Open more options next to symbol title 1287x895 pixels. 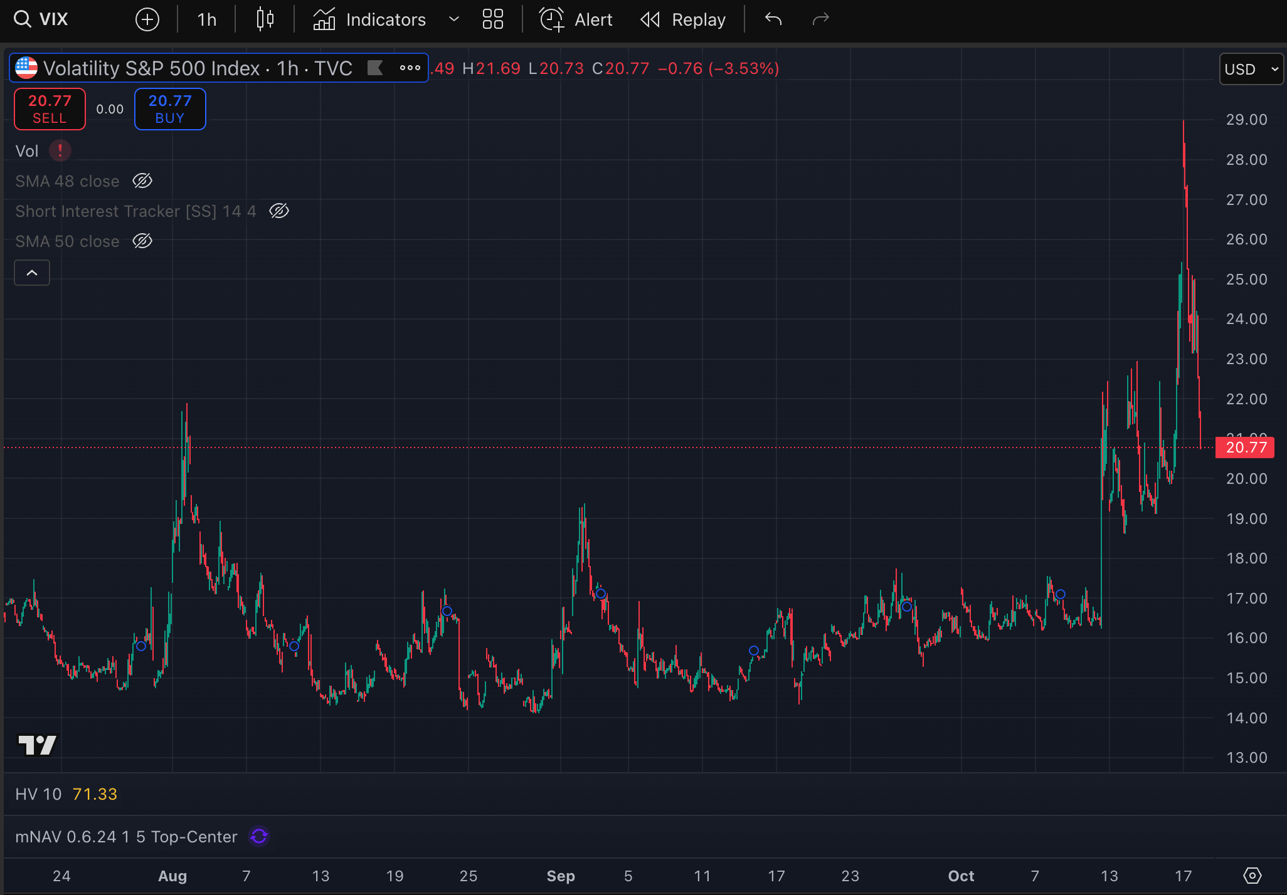point(410,68)
